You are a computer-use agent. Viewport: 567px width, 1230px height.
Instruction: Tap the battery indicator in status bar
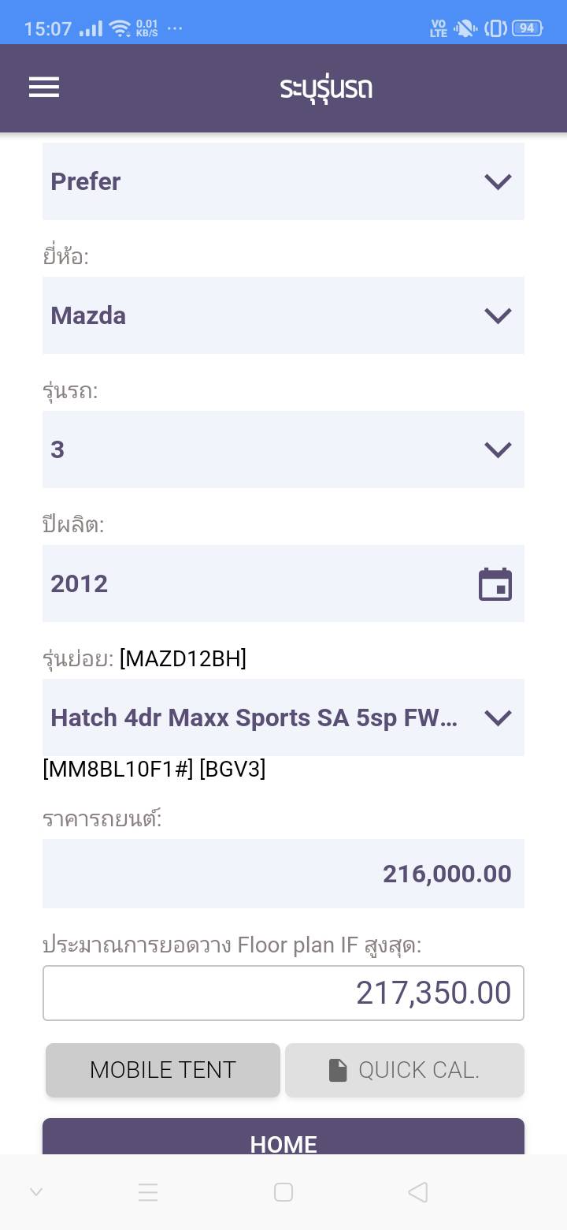tap(526, 28)
